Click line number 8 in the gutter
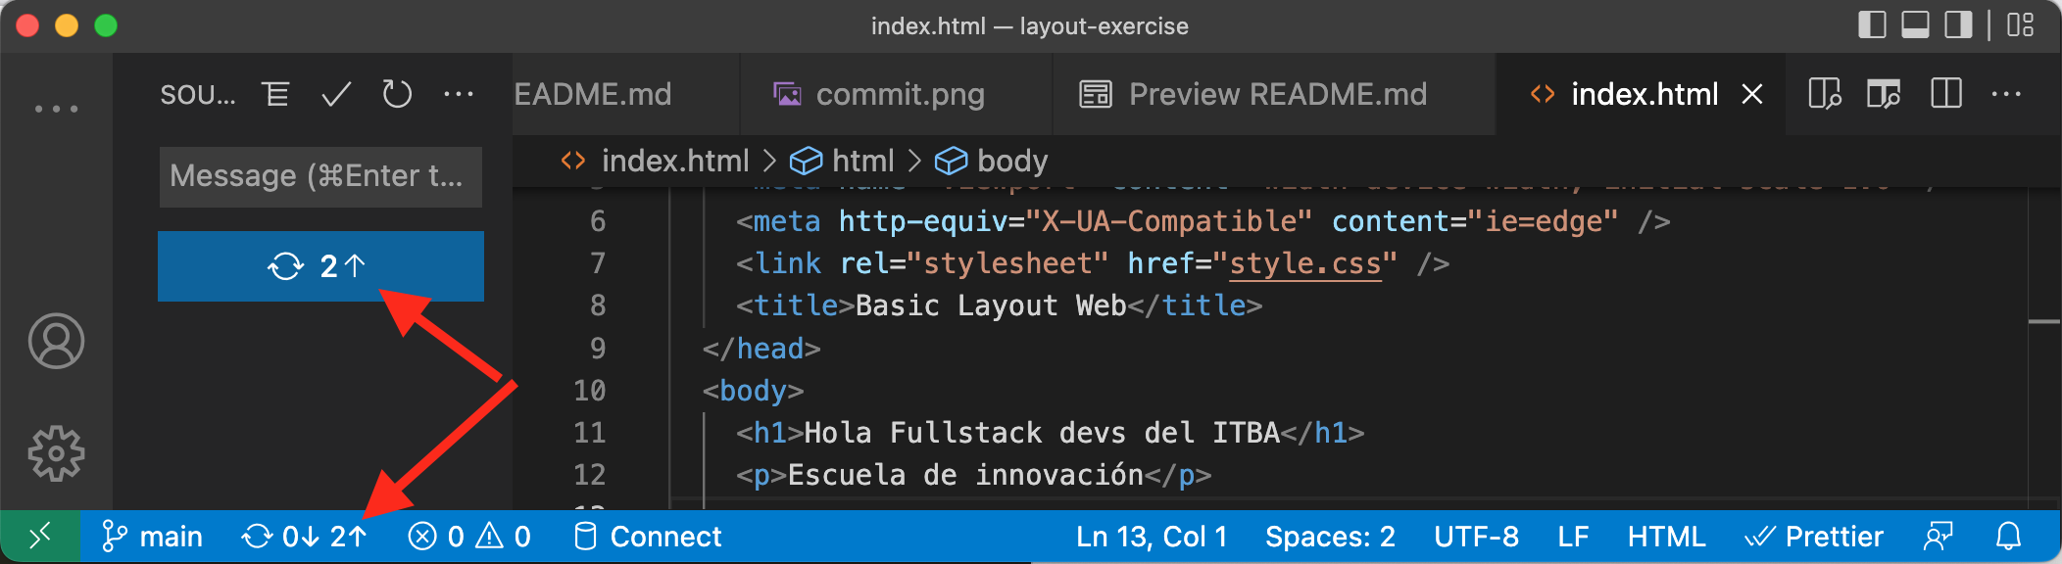Viewport: 2062px width, 564px height. pos(598,305)
